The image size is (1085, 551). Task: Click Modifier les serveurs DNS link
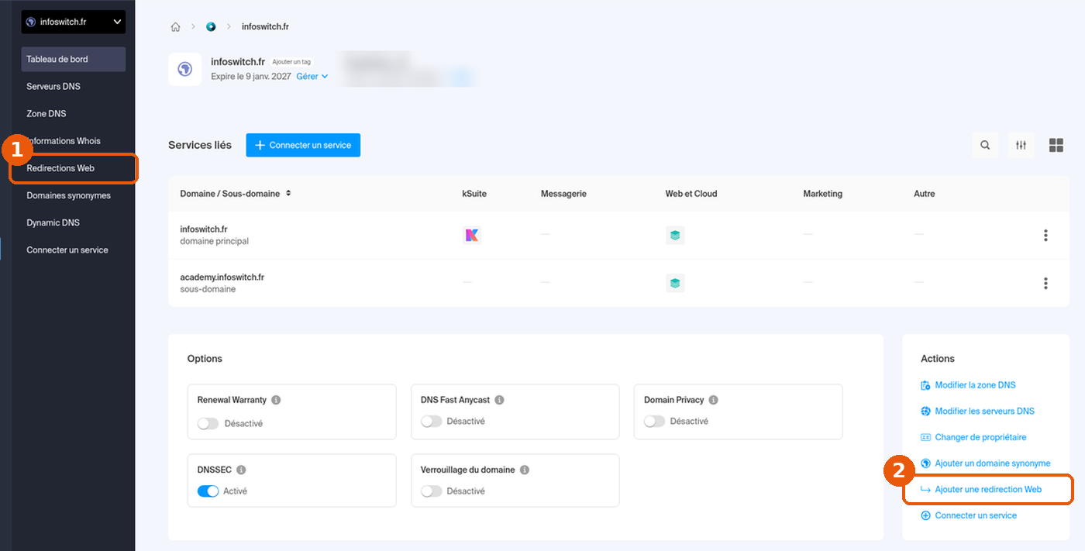977,412
